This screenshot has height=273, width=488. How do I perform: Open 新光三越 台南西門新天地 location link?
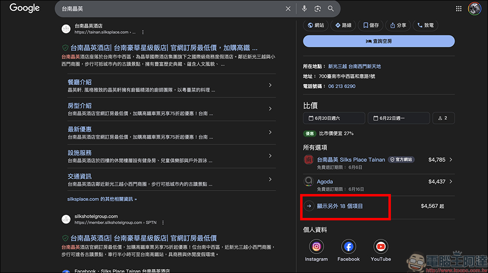pos(354,66)
